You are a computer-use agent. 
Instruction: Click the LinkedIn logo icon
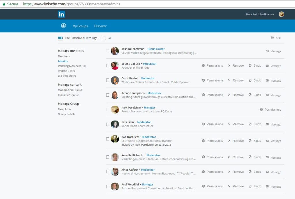pyautogui.click(x=61, y=14)
